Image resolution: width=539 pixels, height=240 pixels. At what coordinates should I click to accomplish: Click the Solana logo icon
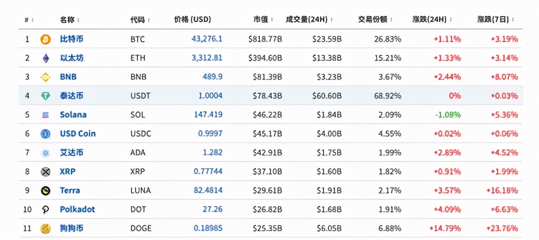coord(45,115)
